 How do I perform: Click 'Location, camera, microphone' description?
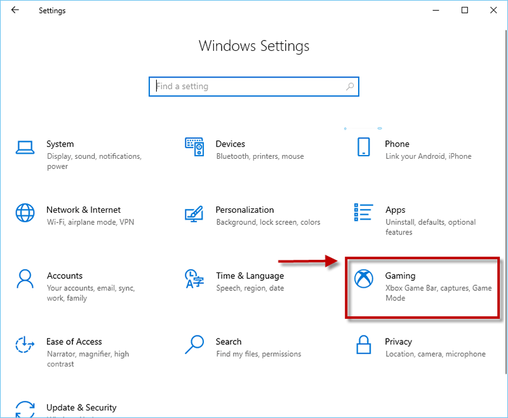pyautogui.click(x=436, y=354)
